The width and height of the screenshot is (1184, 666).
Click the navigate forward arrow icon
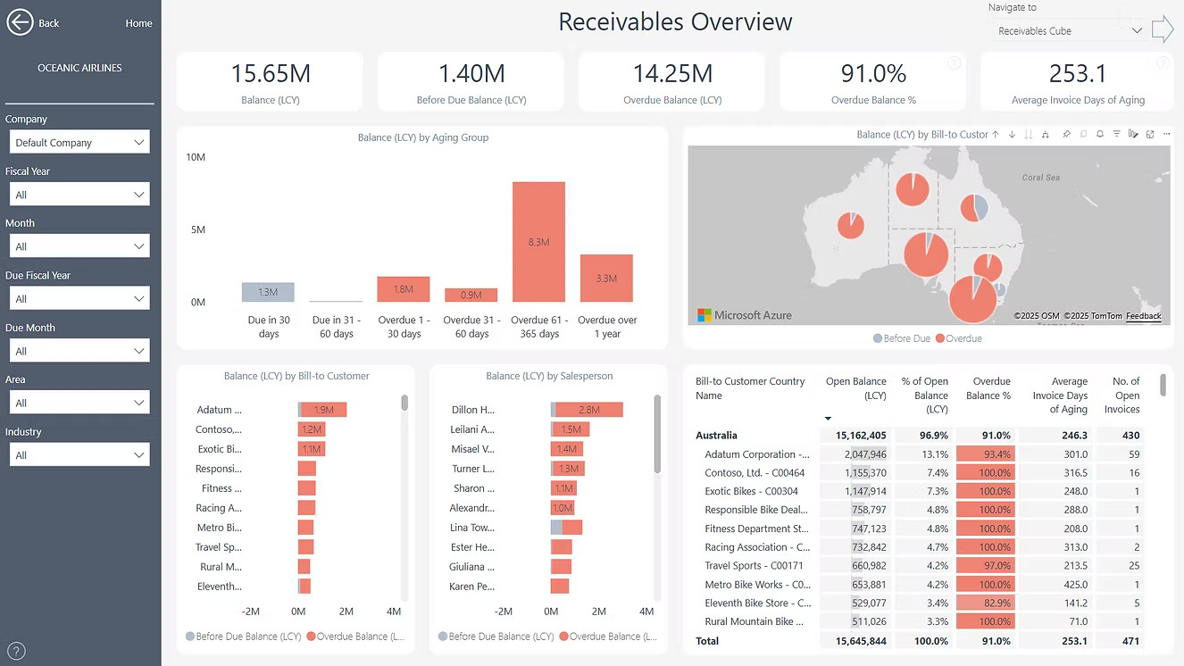(1163, 29)
